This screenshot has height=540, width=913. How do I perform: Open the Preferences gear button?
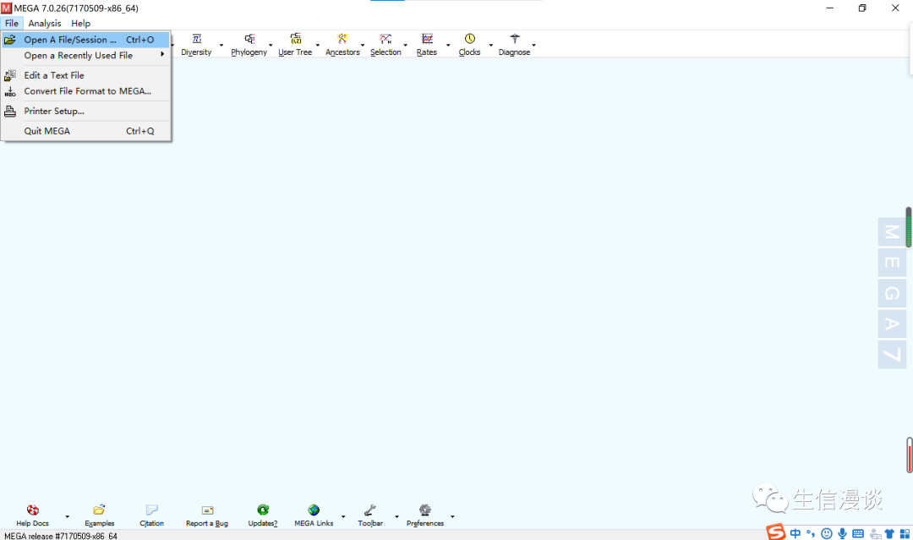click(x=425, y=515)
